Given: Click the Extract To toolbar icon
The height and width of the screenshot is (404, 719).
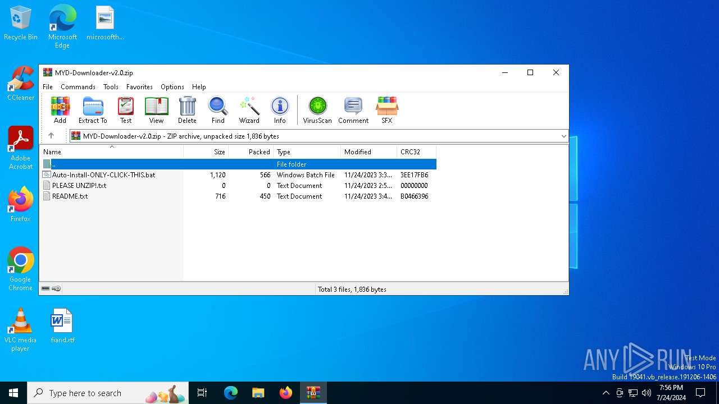Looking at the screenshot, I should point(93,109).
